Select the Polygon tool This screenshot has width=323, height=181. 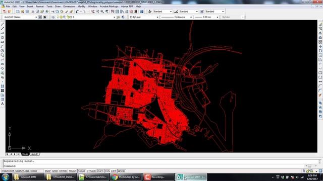3,37
